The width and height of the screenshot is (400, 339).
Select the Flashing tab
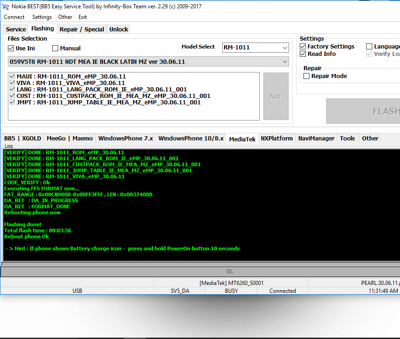click(x=42, y=29)
